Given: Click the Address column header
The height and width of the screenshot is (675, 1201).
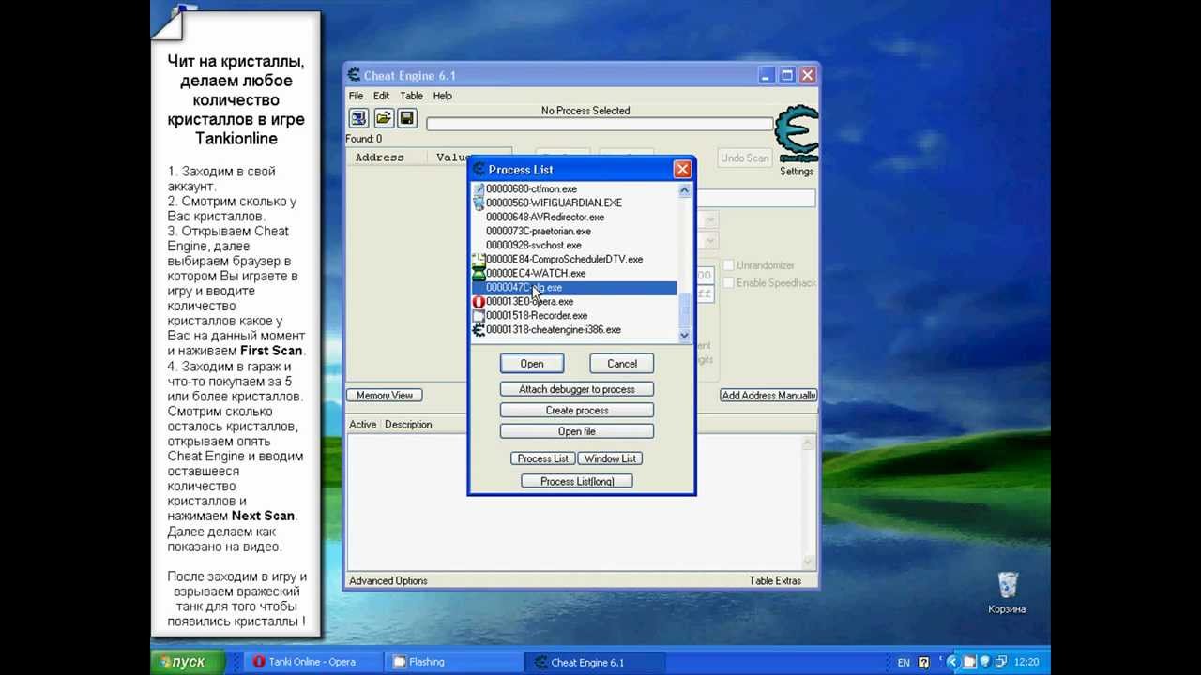Looking at the screenshot, I should (x=387, y=157).
